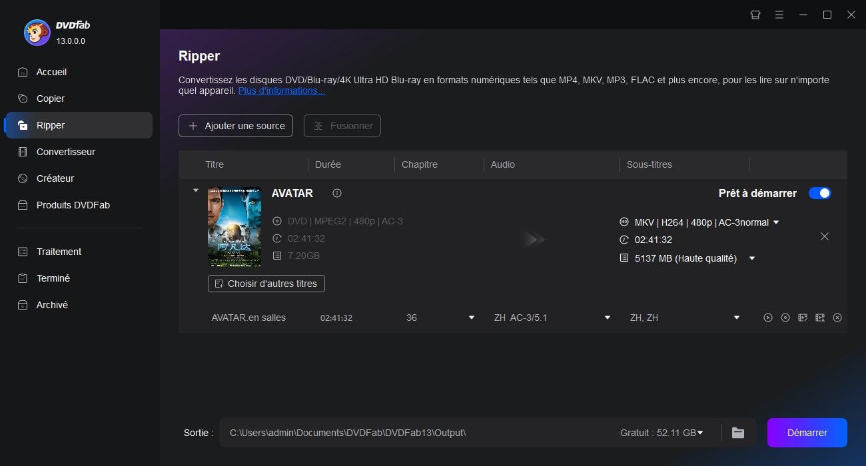The width and height of the screenshot is (866, 466).
Task: Open the hamburger menu in title bar
Action: [779, 15]
